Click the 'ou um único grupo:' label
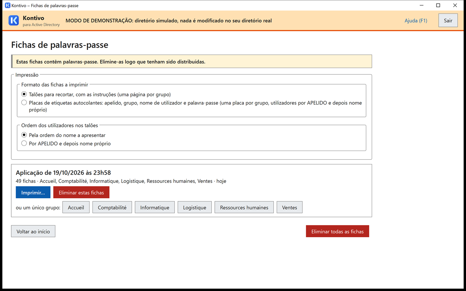This screenshot has width=466, height=291. point(38,207)
